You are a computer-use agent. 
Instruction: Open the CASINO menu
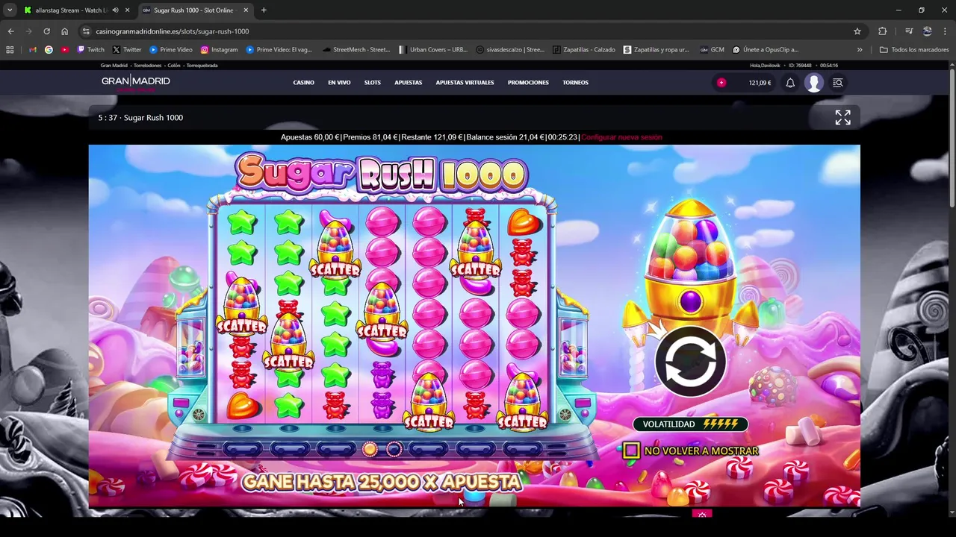(x=303, y=83)
